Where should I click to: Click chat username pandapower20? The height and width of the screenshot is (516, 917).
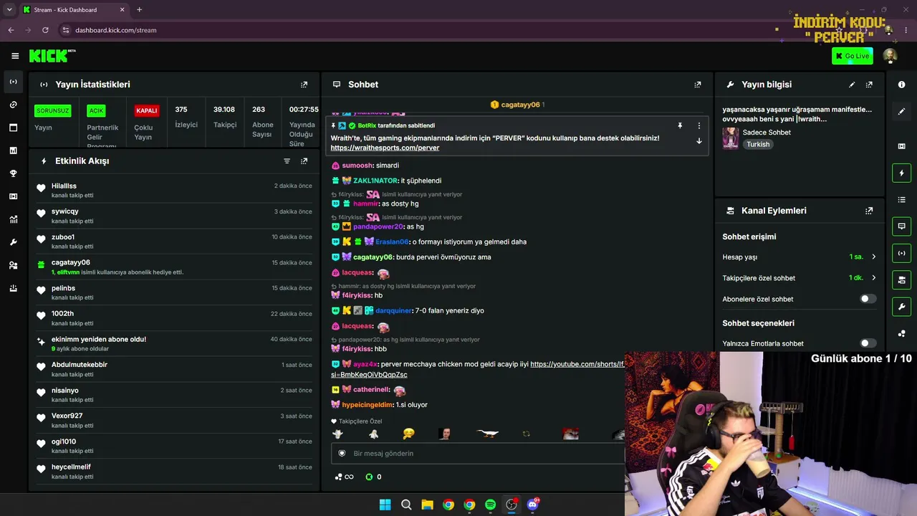point(378,227)
